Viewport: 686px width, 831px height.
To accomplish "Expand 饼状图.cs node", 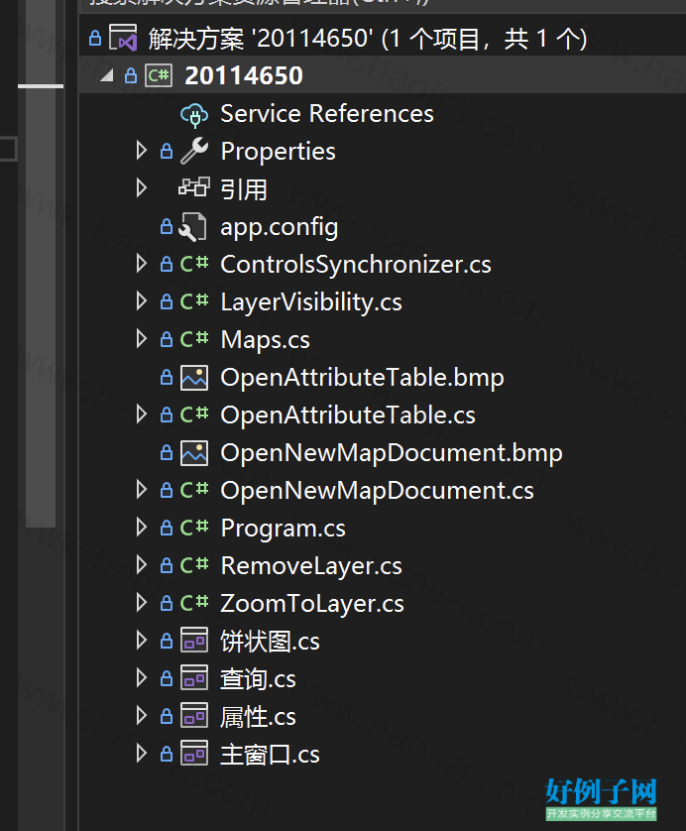I will 142,640.
